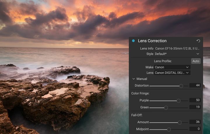
Task: Click the Lens Info text Canon EF16-35mm
Action: point(177,48)
